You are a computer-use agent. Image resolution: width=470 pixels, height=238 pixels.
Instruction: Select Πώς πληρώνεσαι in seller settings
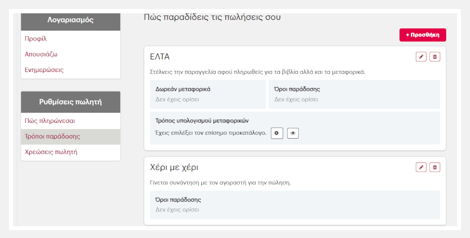[70, 121]
